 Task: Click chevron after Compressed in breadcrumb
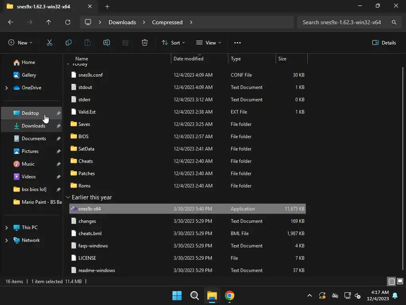click(x=191, y=22)
